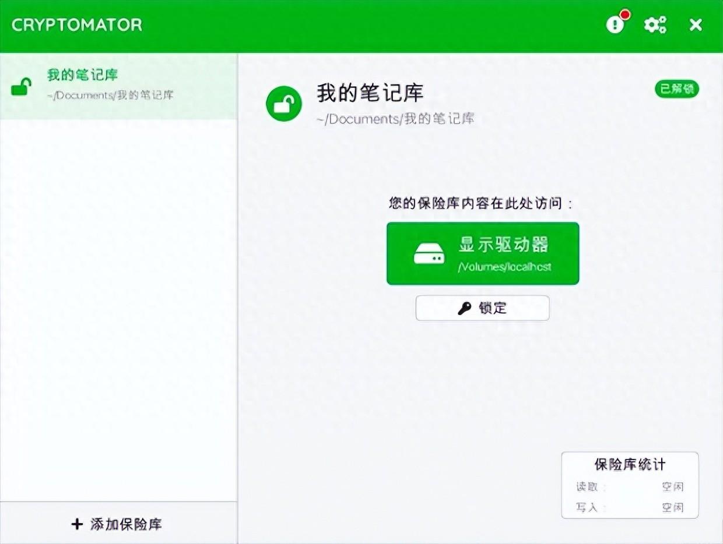Viewport: 723px width, 544px height.
Task: Add a vault via 添加保险库
Action: 118,523
